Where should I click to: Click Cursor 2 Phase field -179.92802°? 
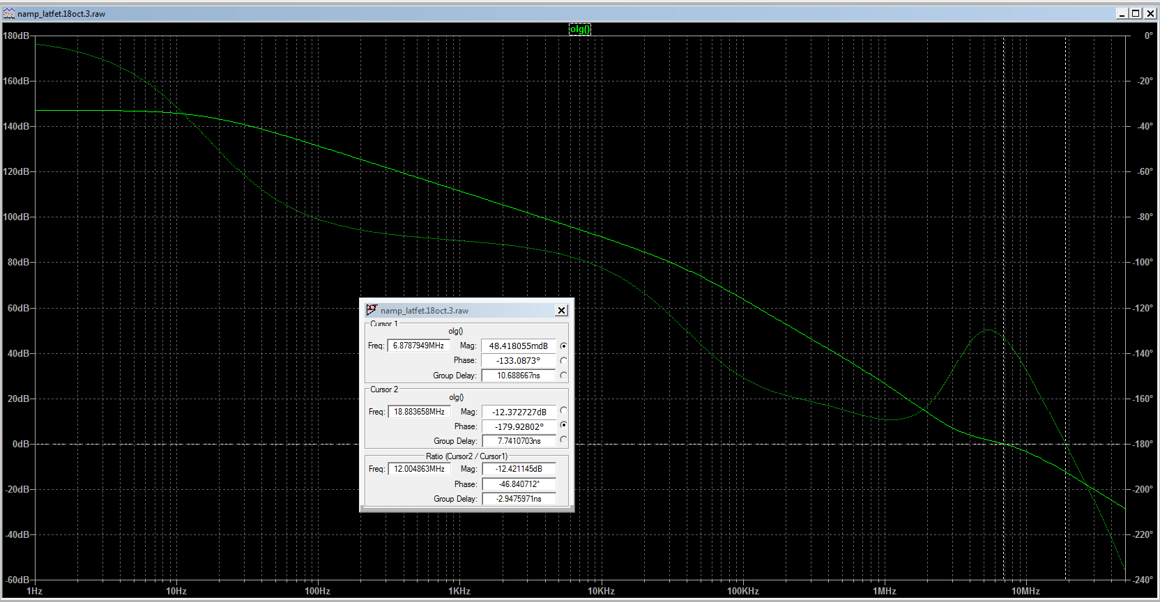519,426
